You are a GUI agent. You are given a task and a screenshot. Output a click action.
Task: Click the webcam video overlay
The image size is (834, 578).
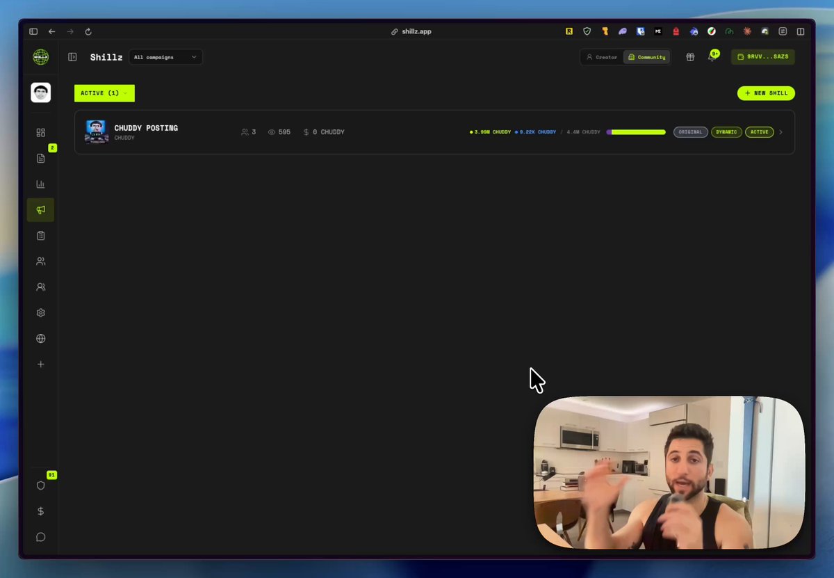tap(669, 472)
